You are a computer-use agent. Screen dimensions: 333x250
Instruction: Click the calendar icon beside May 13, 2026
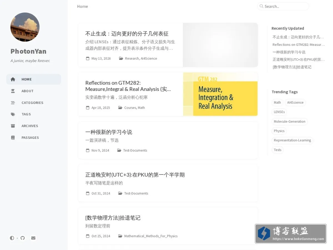[88, 58]
